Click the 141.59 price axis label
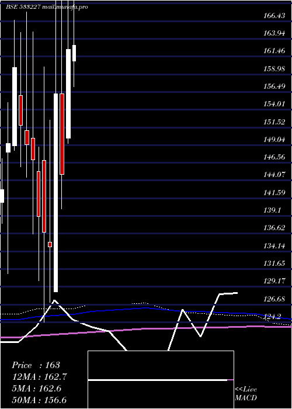The height and width of the screenshot is (409, 292). coord(274,193)
